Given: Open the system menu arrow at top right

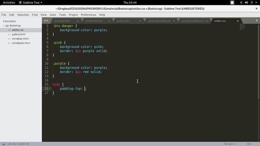Looking at the screenshot, I should pyautogui.click(x=256, y=2).
